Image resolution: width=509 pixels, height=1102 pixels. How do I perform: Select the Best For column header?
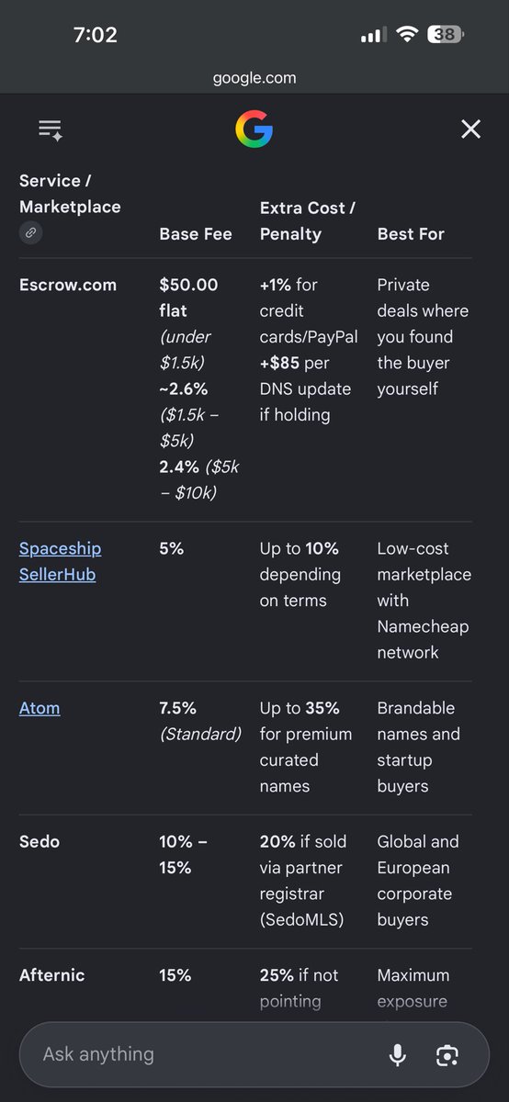411,234
